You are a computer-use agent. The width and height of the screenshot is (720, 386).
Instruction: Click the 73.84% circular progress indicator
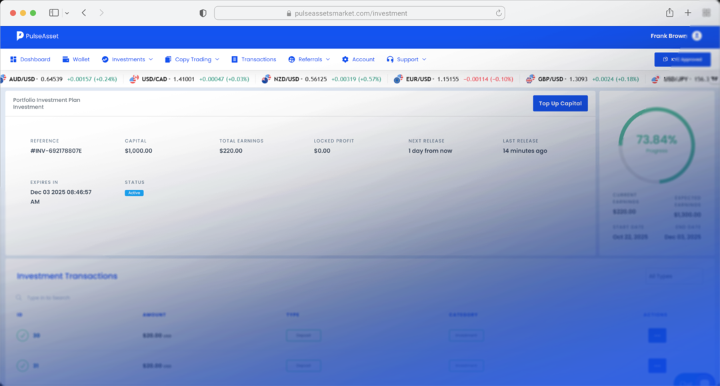click(657, 143)
